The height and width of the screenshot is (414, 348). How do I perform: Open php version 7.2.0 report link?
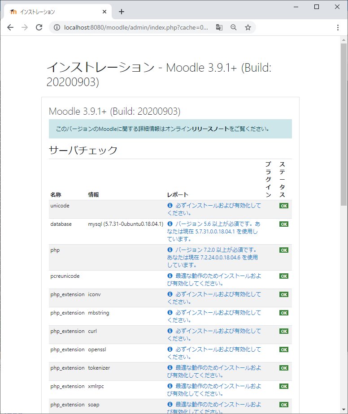point(213,258)
